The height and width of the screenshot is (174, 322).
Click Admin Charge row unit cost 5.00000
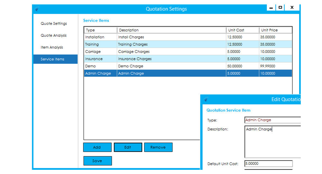pos(243,73)
